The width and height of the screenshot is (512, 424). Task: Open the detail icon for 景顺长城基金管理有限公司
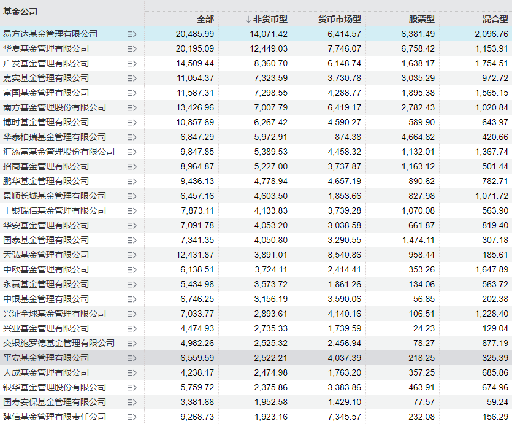(x=132, y=196)
